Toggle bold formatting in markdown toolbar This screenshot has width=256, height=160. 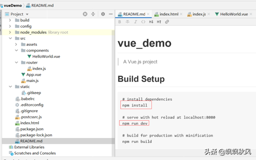[120, 22]
